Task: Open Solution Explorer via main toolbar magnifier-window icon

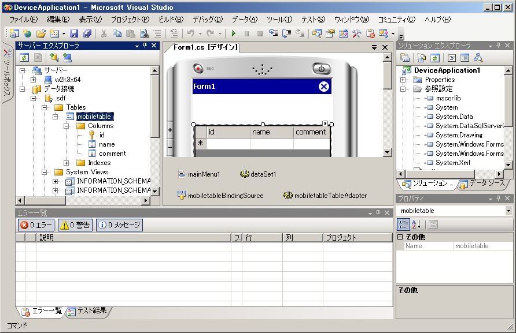Action: pos(317,33)
